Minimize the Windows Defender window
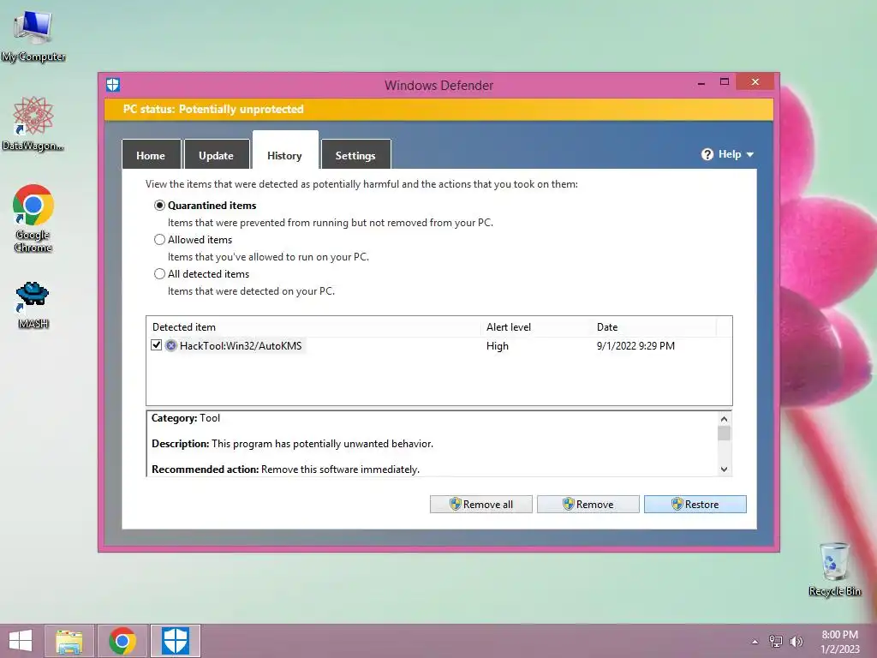The height and width of the screenshot is (658, 877). (701, 83)
